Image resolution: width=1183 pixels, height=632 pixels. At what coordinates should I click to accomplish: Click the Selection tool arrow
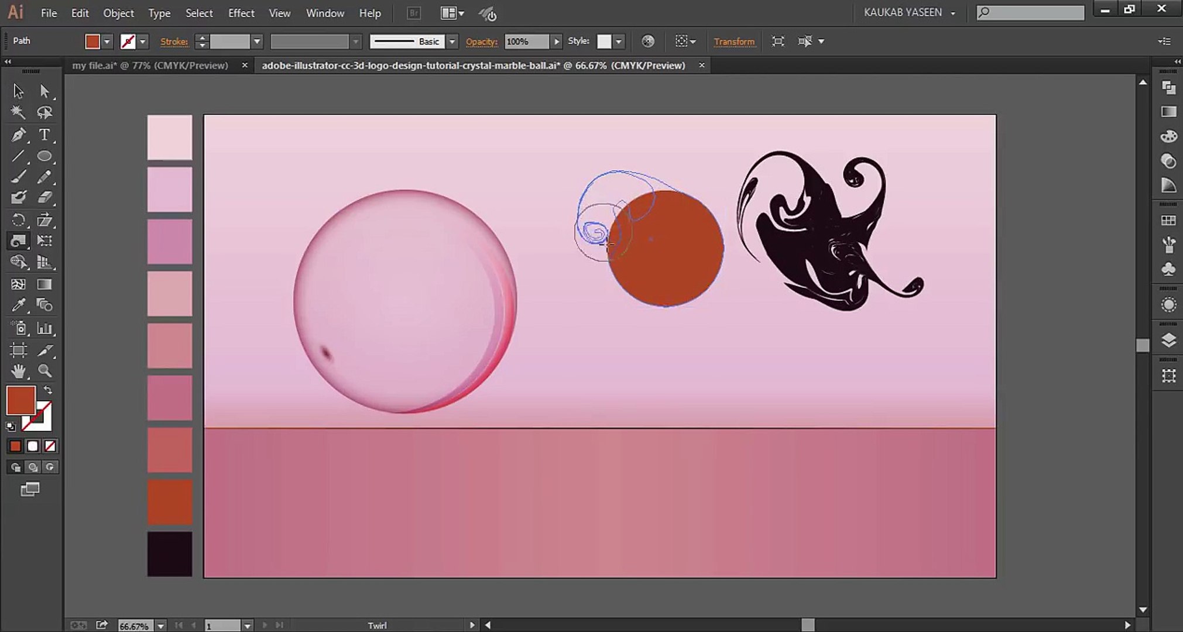click(x=18, y=90)
